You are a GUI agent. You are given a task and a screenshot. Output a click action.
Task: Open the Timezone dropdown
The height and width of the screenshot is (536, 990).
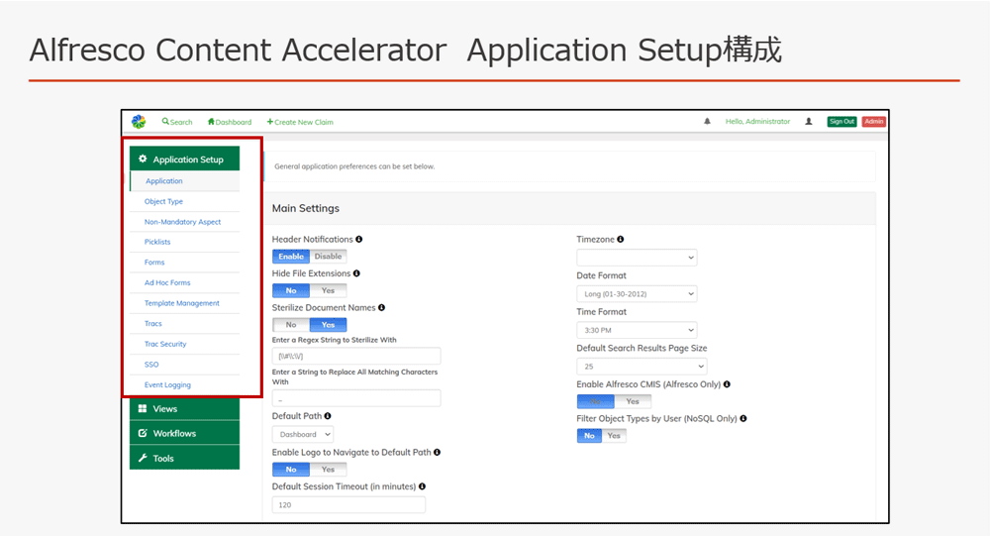point(637,258)
